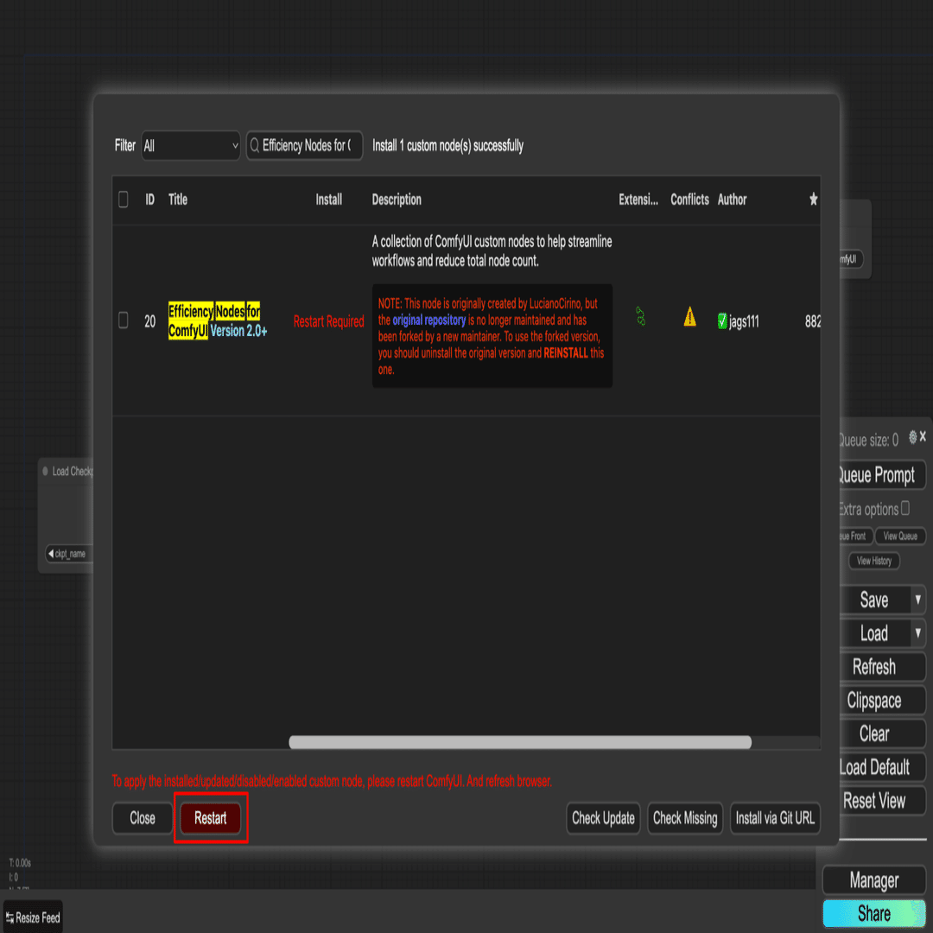Click the Clear button
The height and width of the screenshot is (933, 933).
point(882,733)
